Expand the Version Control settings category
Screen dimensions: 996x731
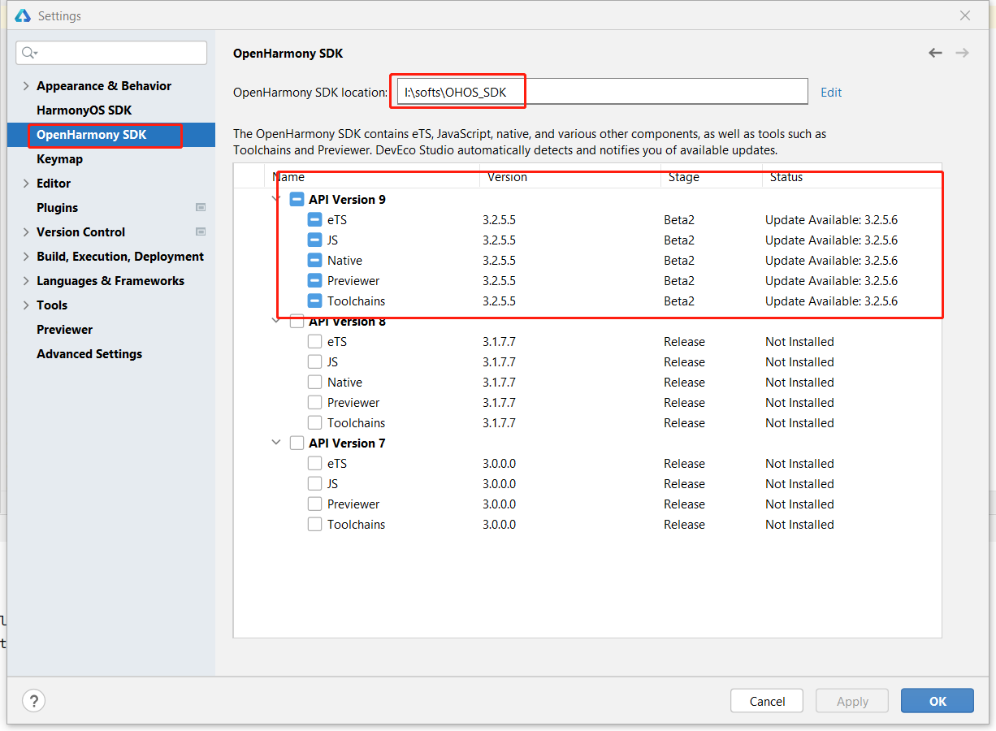[x=26, y=231]
